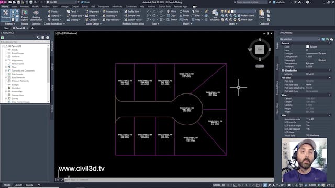The width and height of the screenshot is (335, 188).
Task: Add a new layout with plus button
Action: tap(39, 185)
